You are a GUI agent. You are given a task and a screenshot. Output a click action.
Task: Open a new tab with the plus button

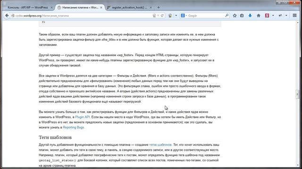(159, 8)
